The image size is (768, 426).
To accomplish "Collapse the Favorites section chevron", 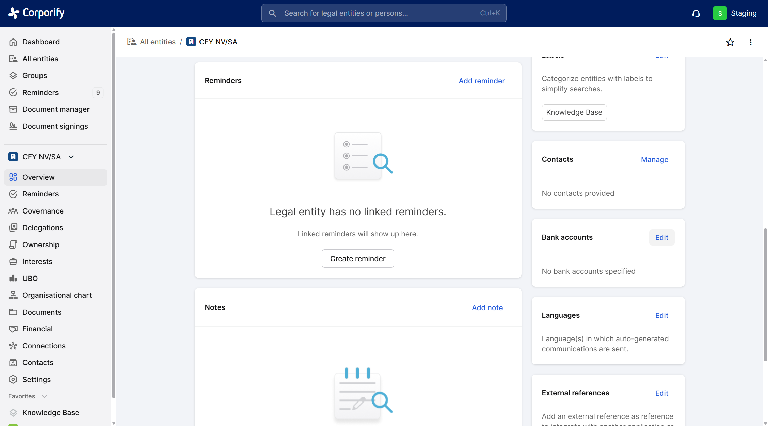I will pyautogui.click(x=44, y=396).
